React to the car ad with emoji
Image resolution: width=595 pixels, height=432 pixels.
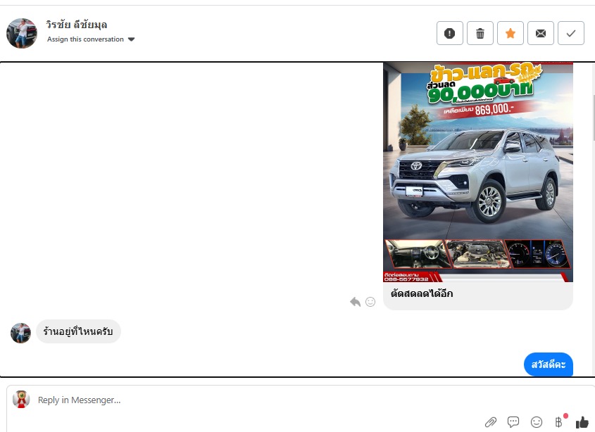[370, 302]
